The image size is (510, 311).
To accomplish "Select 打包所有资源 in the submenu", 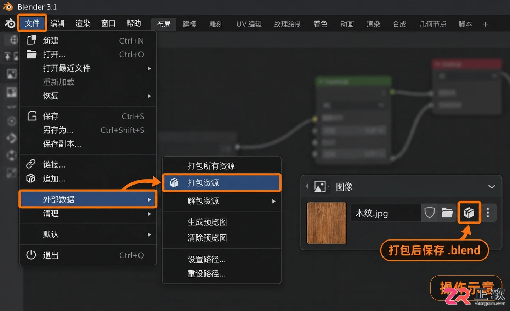I will (x=221, y=166).
